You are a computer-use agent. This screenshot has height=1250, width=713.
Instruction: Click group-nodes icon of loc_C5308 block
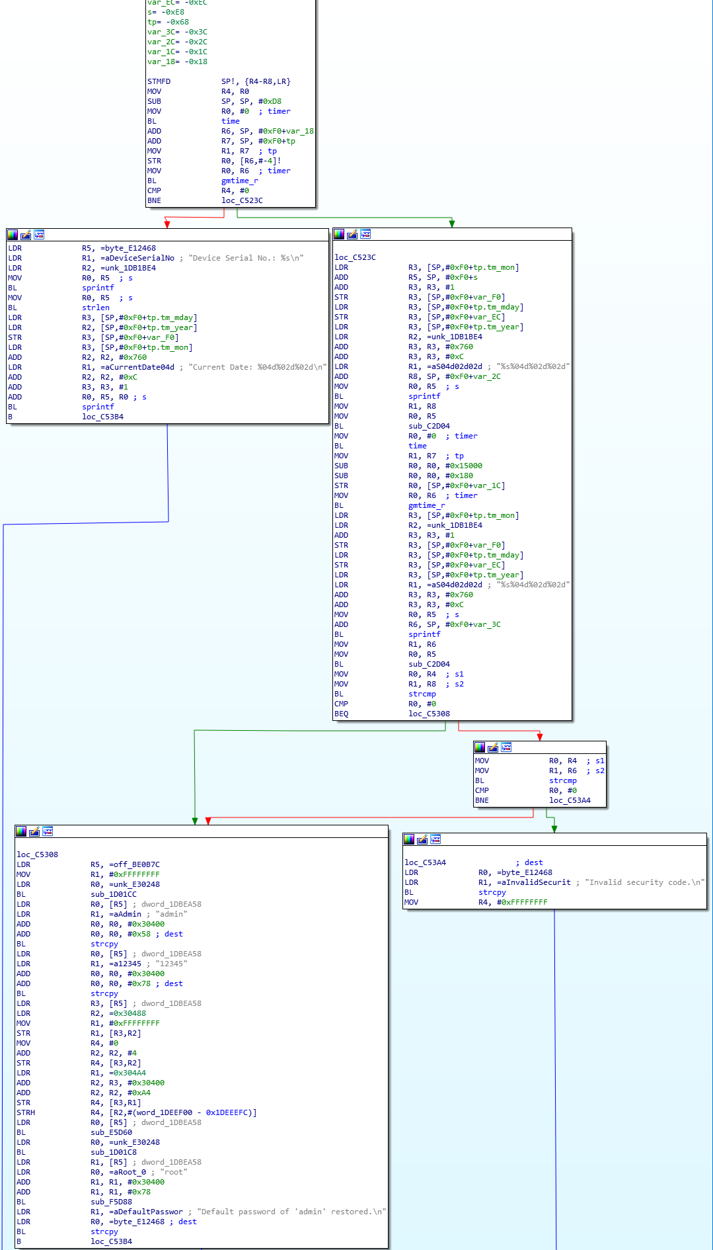click(x=48, y=831)
